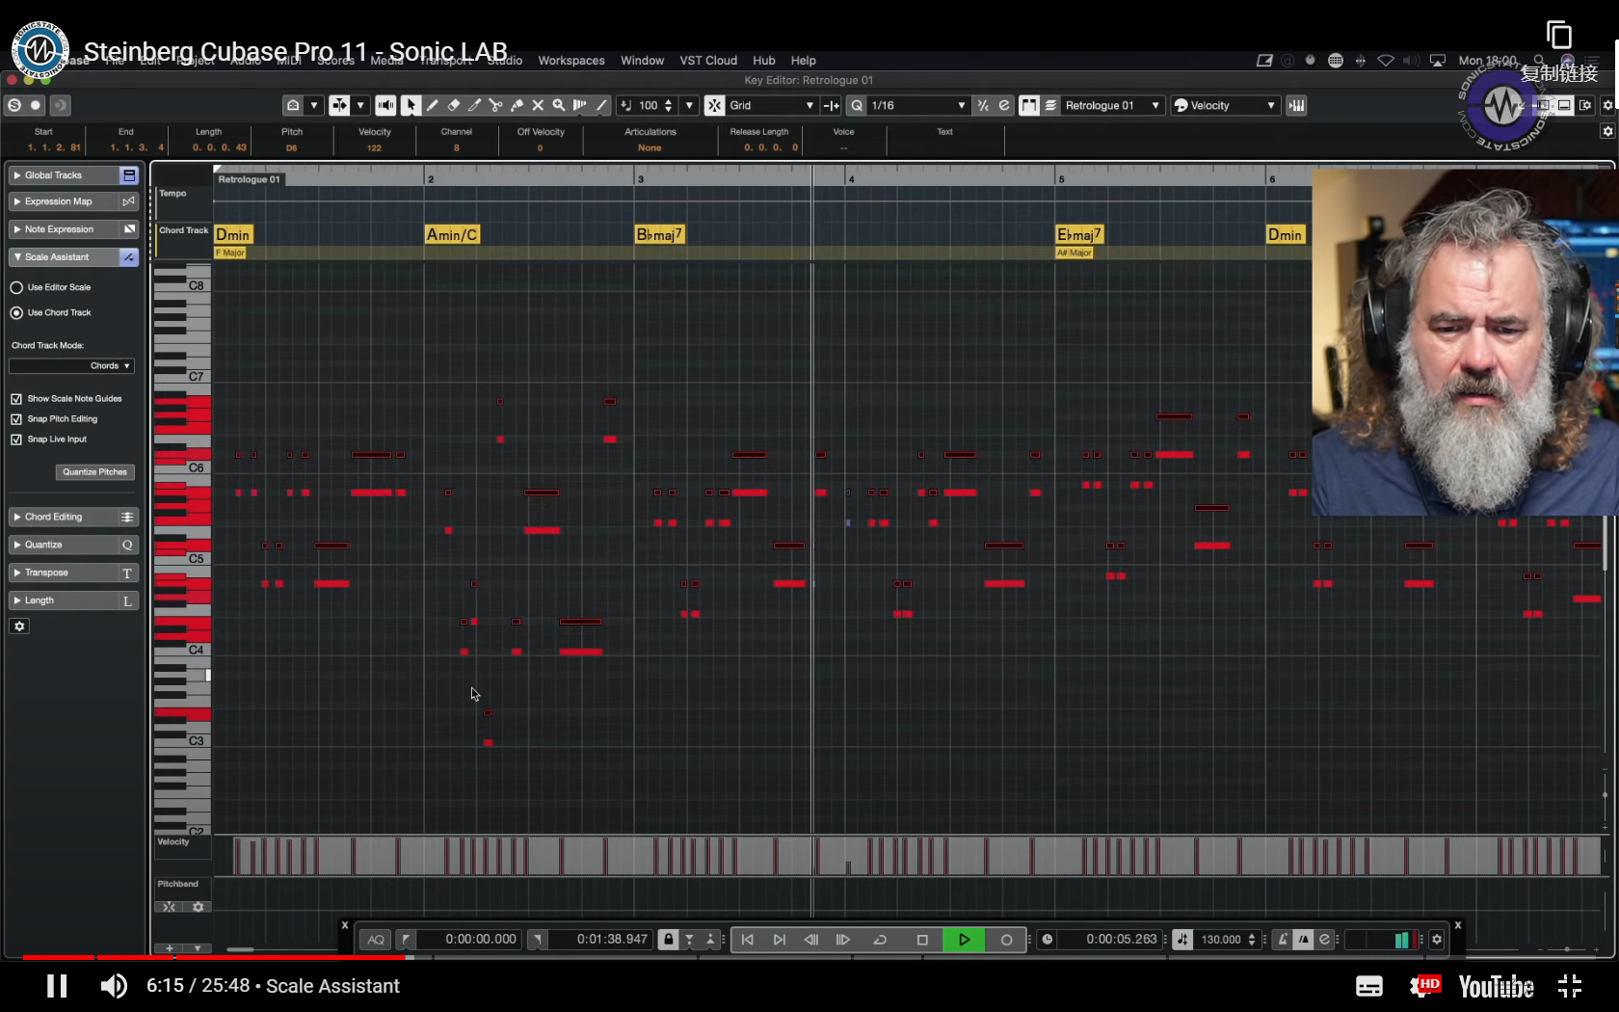
Task: Click the YouTube video progress bar
Action: point(809,957)
